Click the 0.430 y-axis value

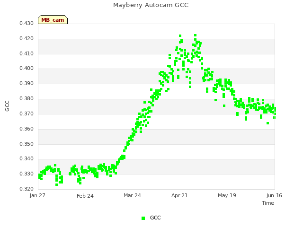click(x=27, y=23)
